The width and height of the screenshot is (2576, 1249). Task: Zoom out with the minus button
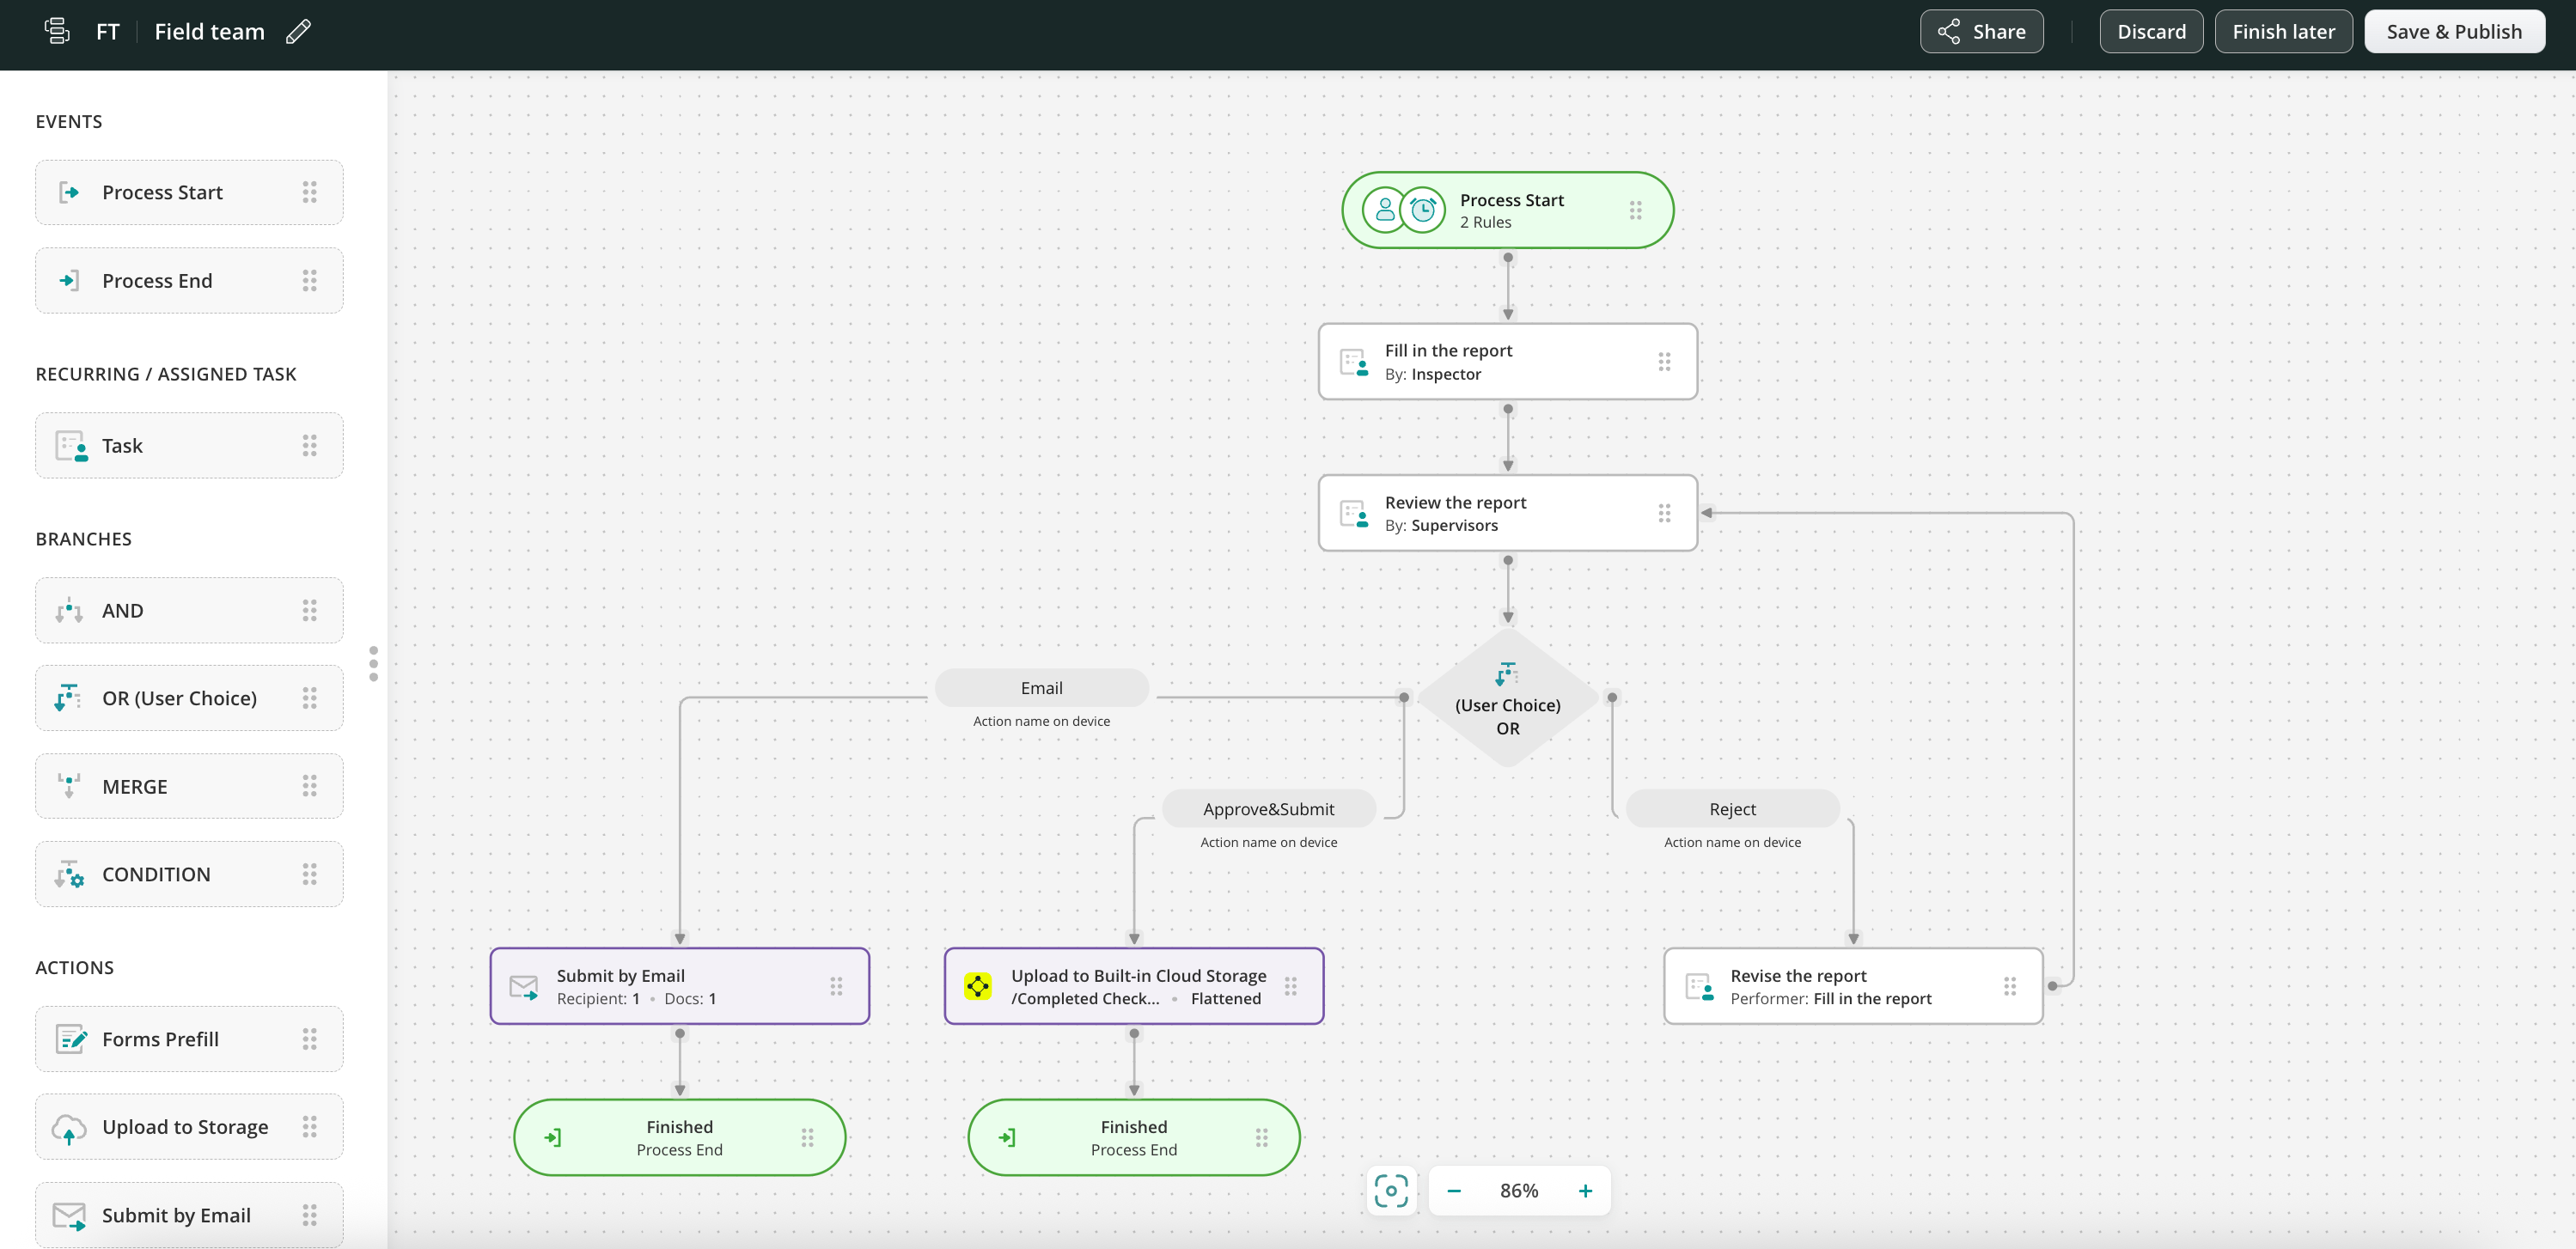[x=1454, y=1190]
